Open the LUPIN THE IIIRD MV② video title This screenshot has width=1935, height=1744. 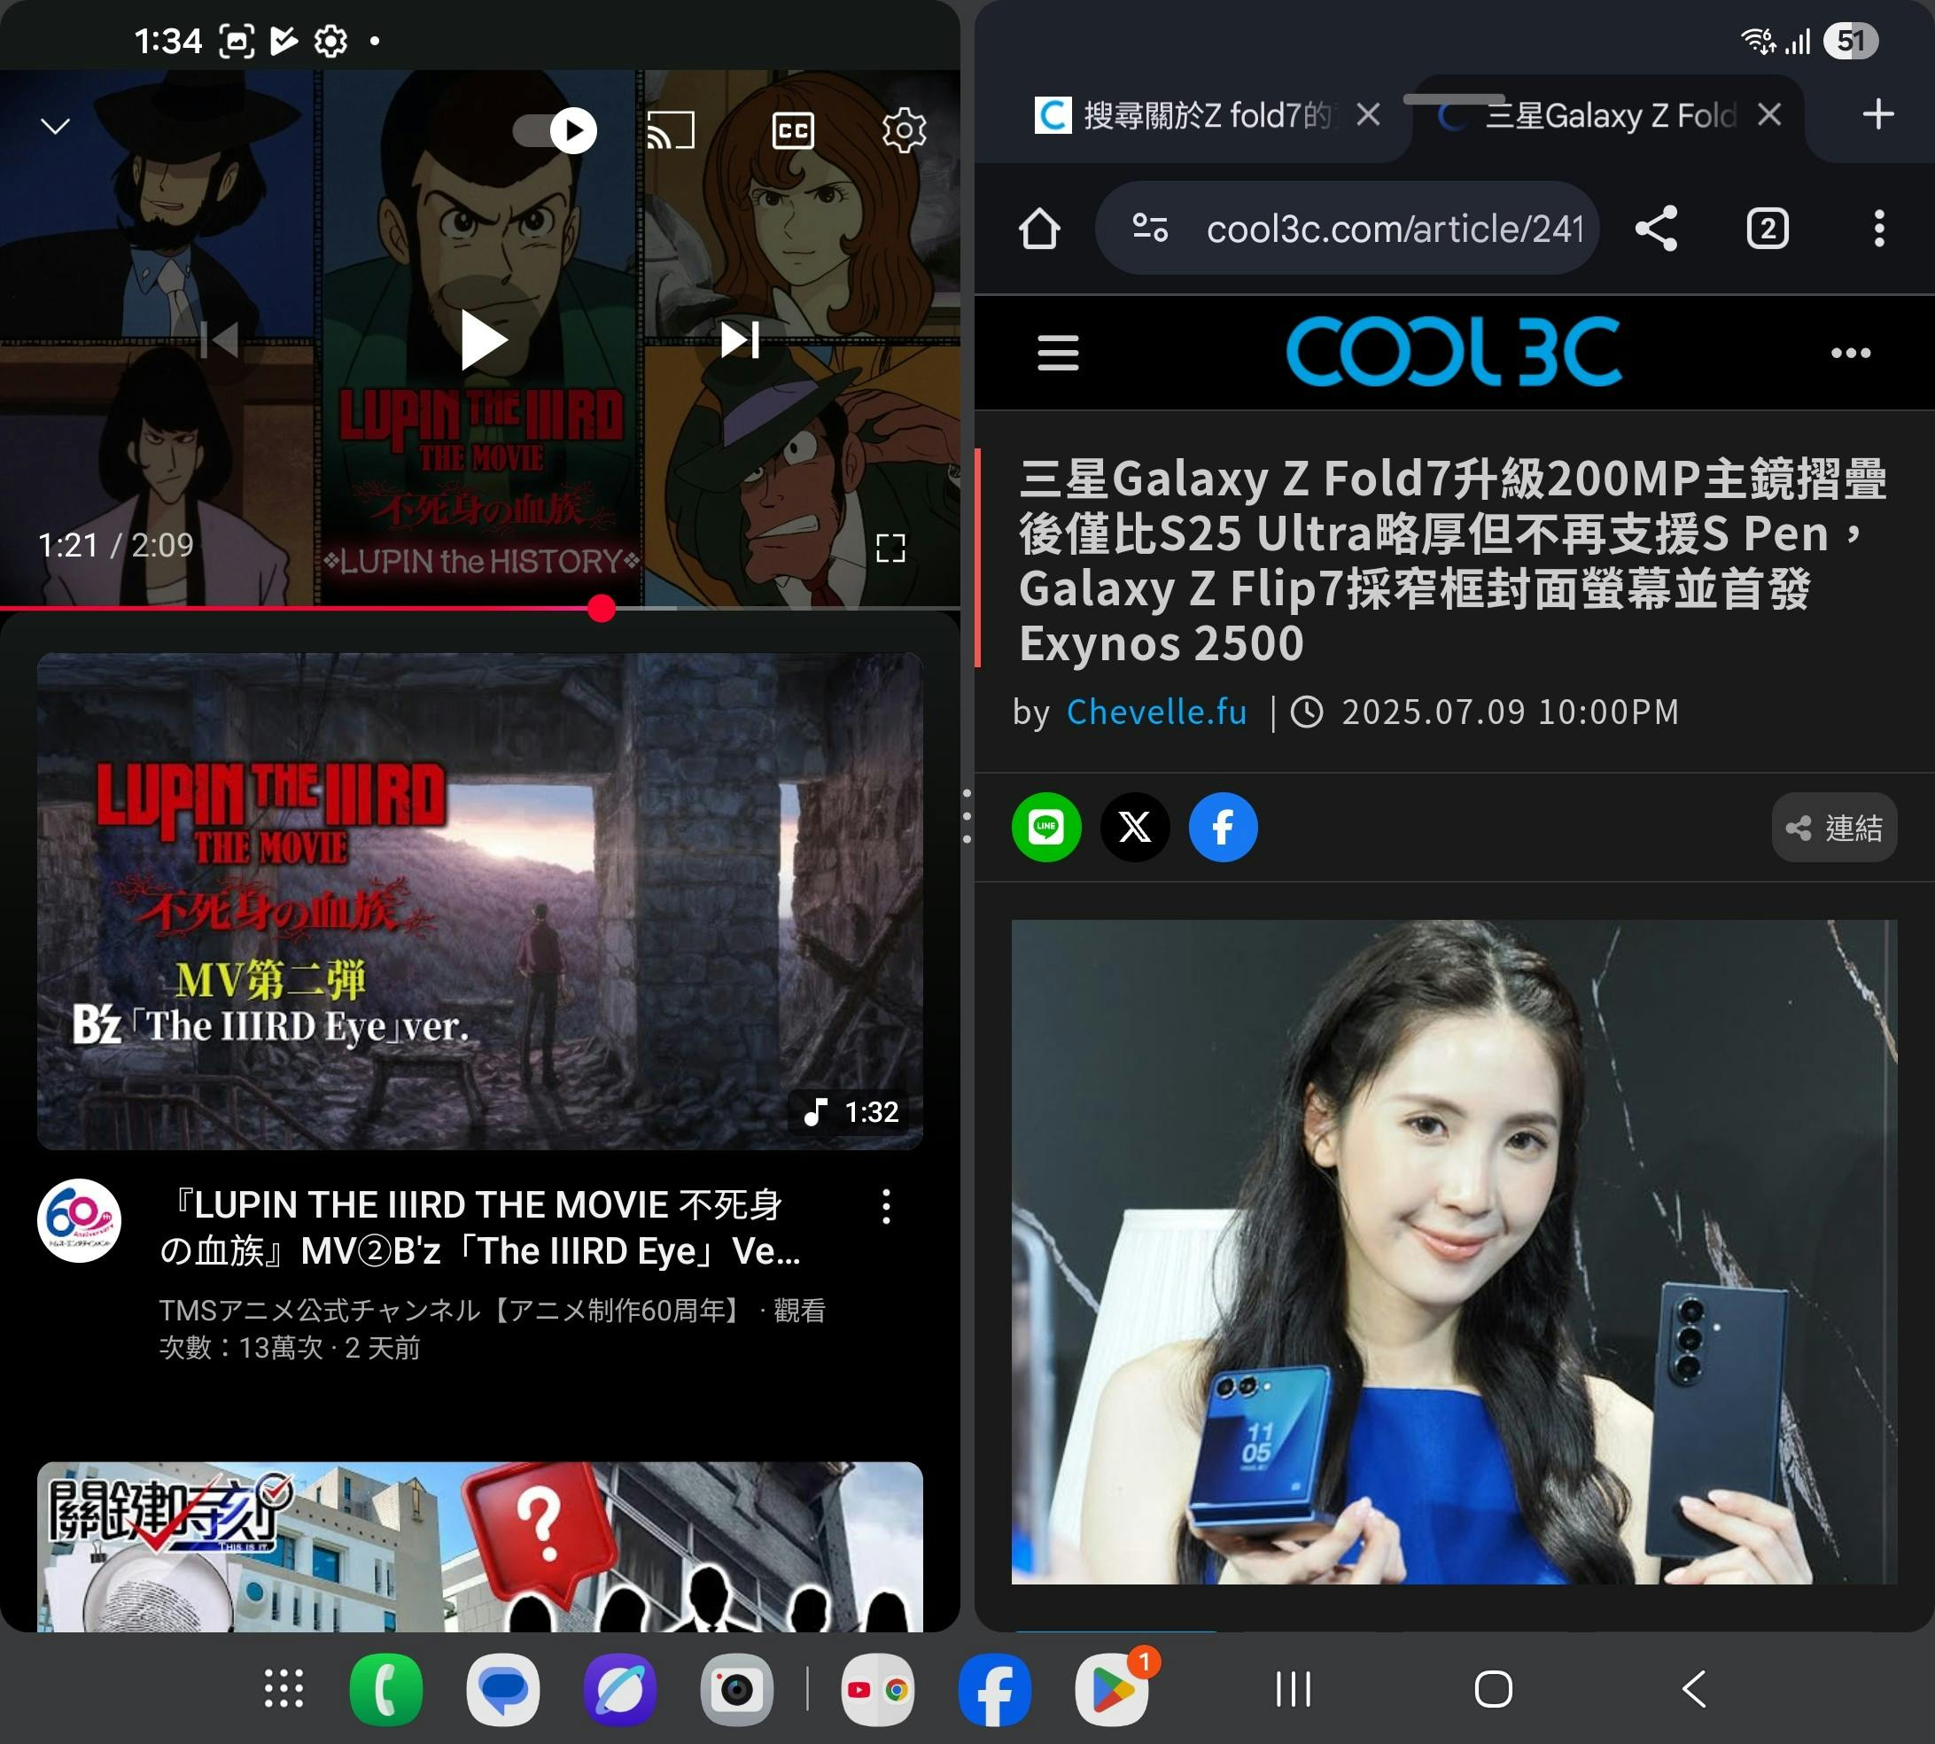pos(479,1227)
